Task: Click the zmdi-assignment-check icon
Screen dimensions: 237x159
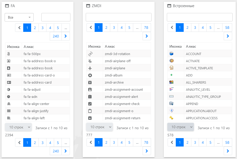Action: (x=90, y=104)
